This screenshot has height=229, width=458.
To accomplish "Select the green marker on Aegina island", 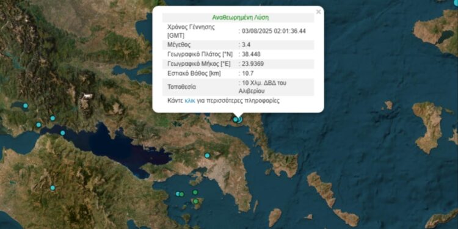I will (x=195, y=202).
